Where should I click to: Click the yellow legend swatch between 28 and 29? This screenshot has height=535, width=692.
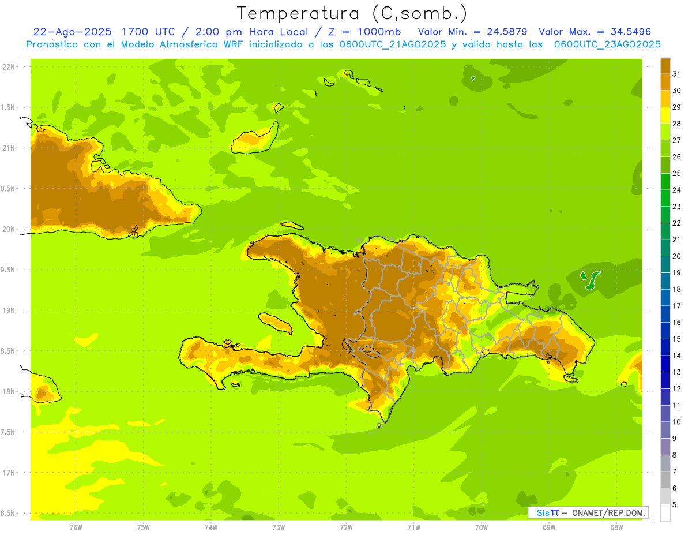tap(665, 115)
